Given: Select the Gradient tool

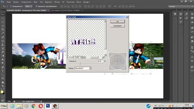Looking at the screenshot, I should 3,56.
